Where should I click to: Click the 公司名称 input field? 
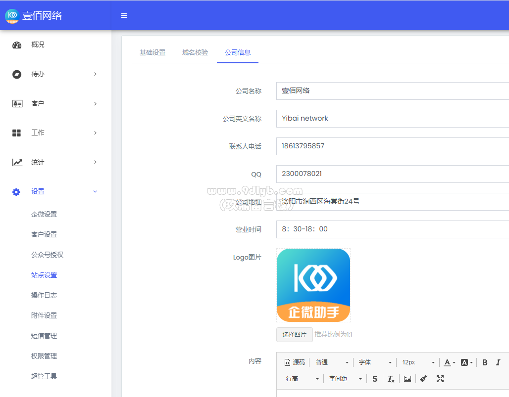click(393, 91)
